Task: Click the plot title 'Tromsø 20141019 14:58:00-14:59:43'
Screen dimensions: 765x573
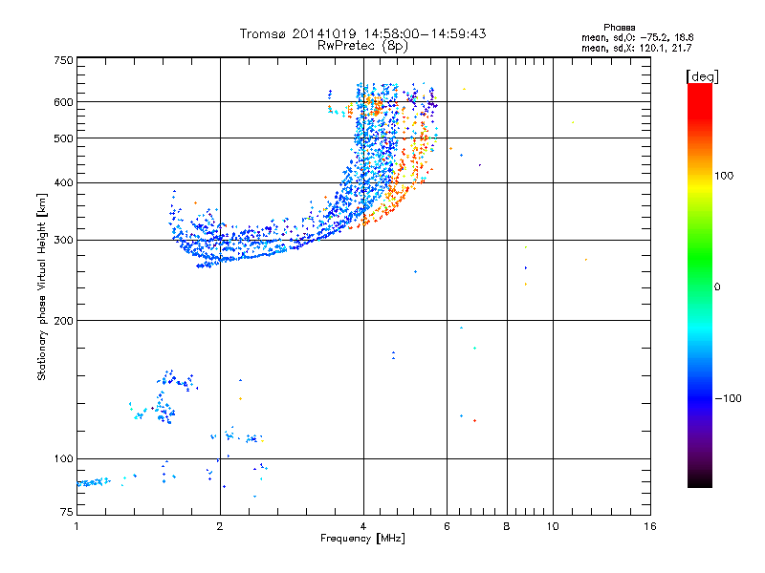Action: point(363,33)
